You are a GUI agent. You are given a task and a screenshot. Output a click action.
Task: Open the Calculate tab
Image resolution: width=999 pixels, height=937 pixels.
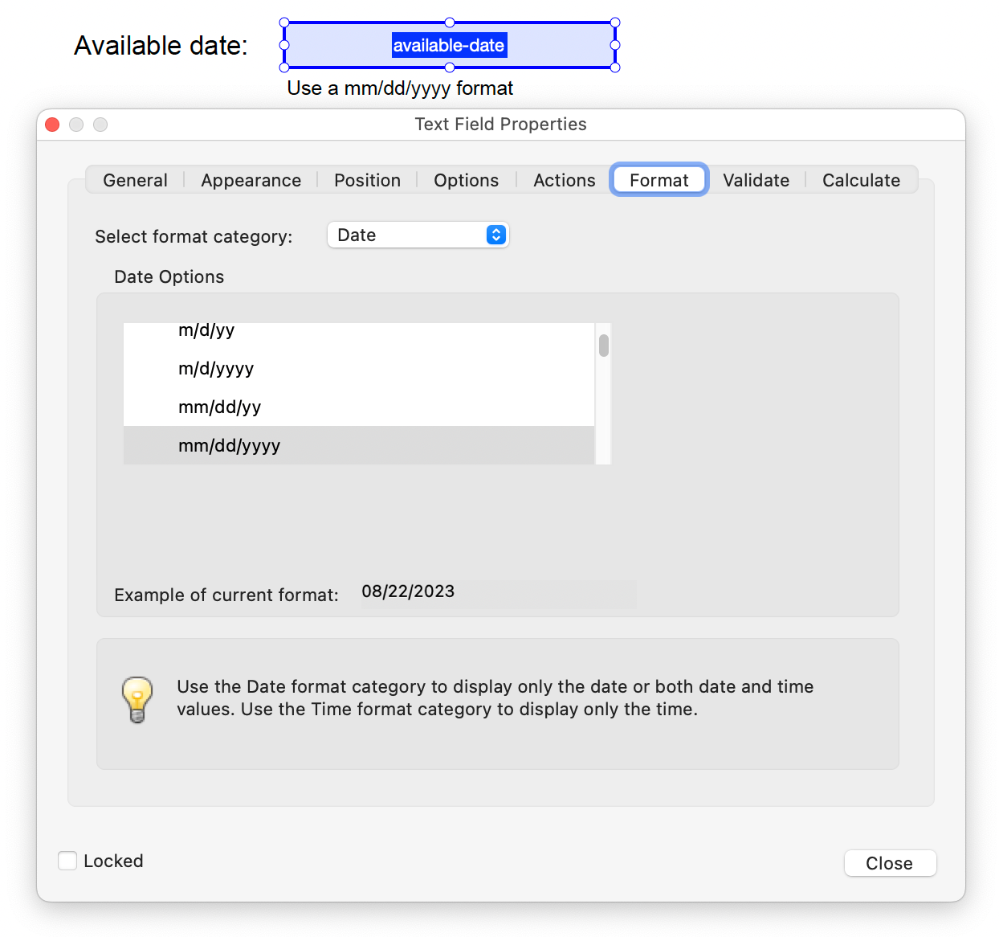coord(861,180)
